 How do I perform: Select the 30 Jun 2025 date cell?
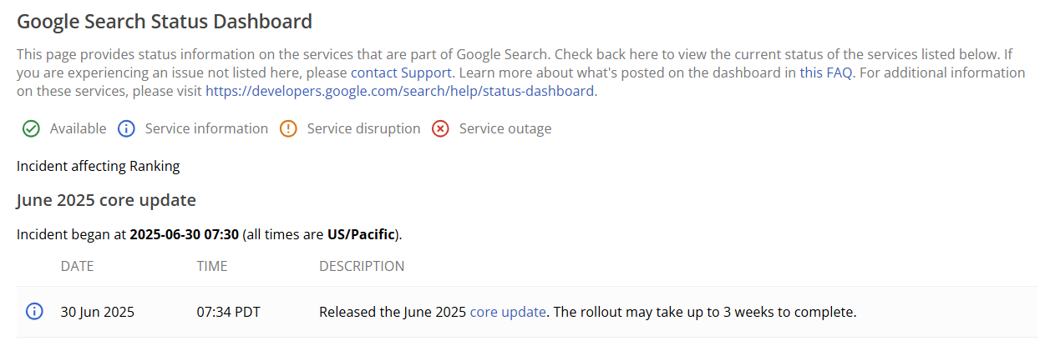point(98,313)
